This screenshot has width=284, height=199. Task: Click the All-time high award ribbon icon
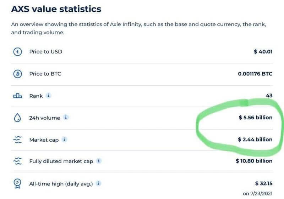pyautogui.click(x=17, y=183)
